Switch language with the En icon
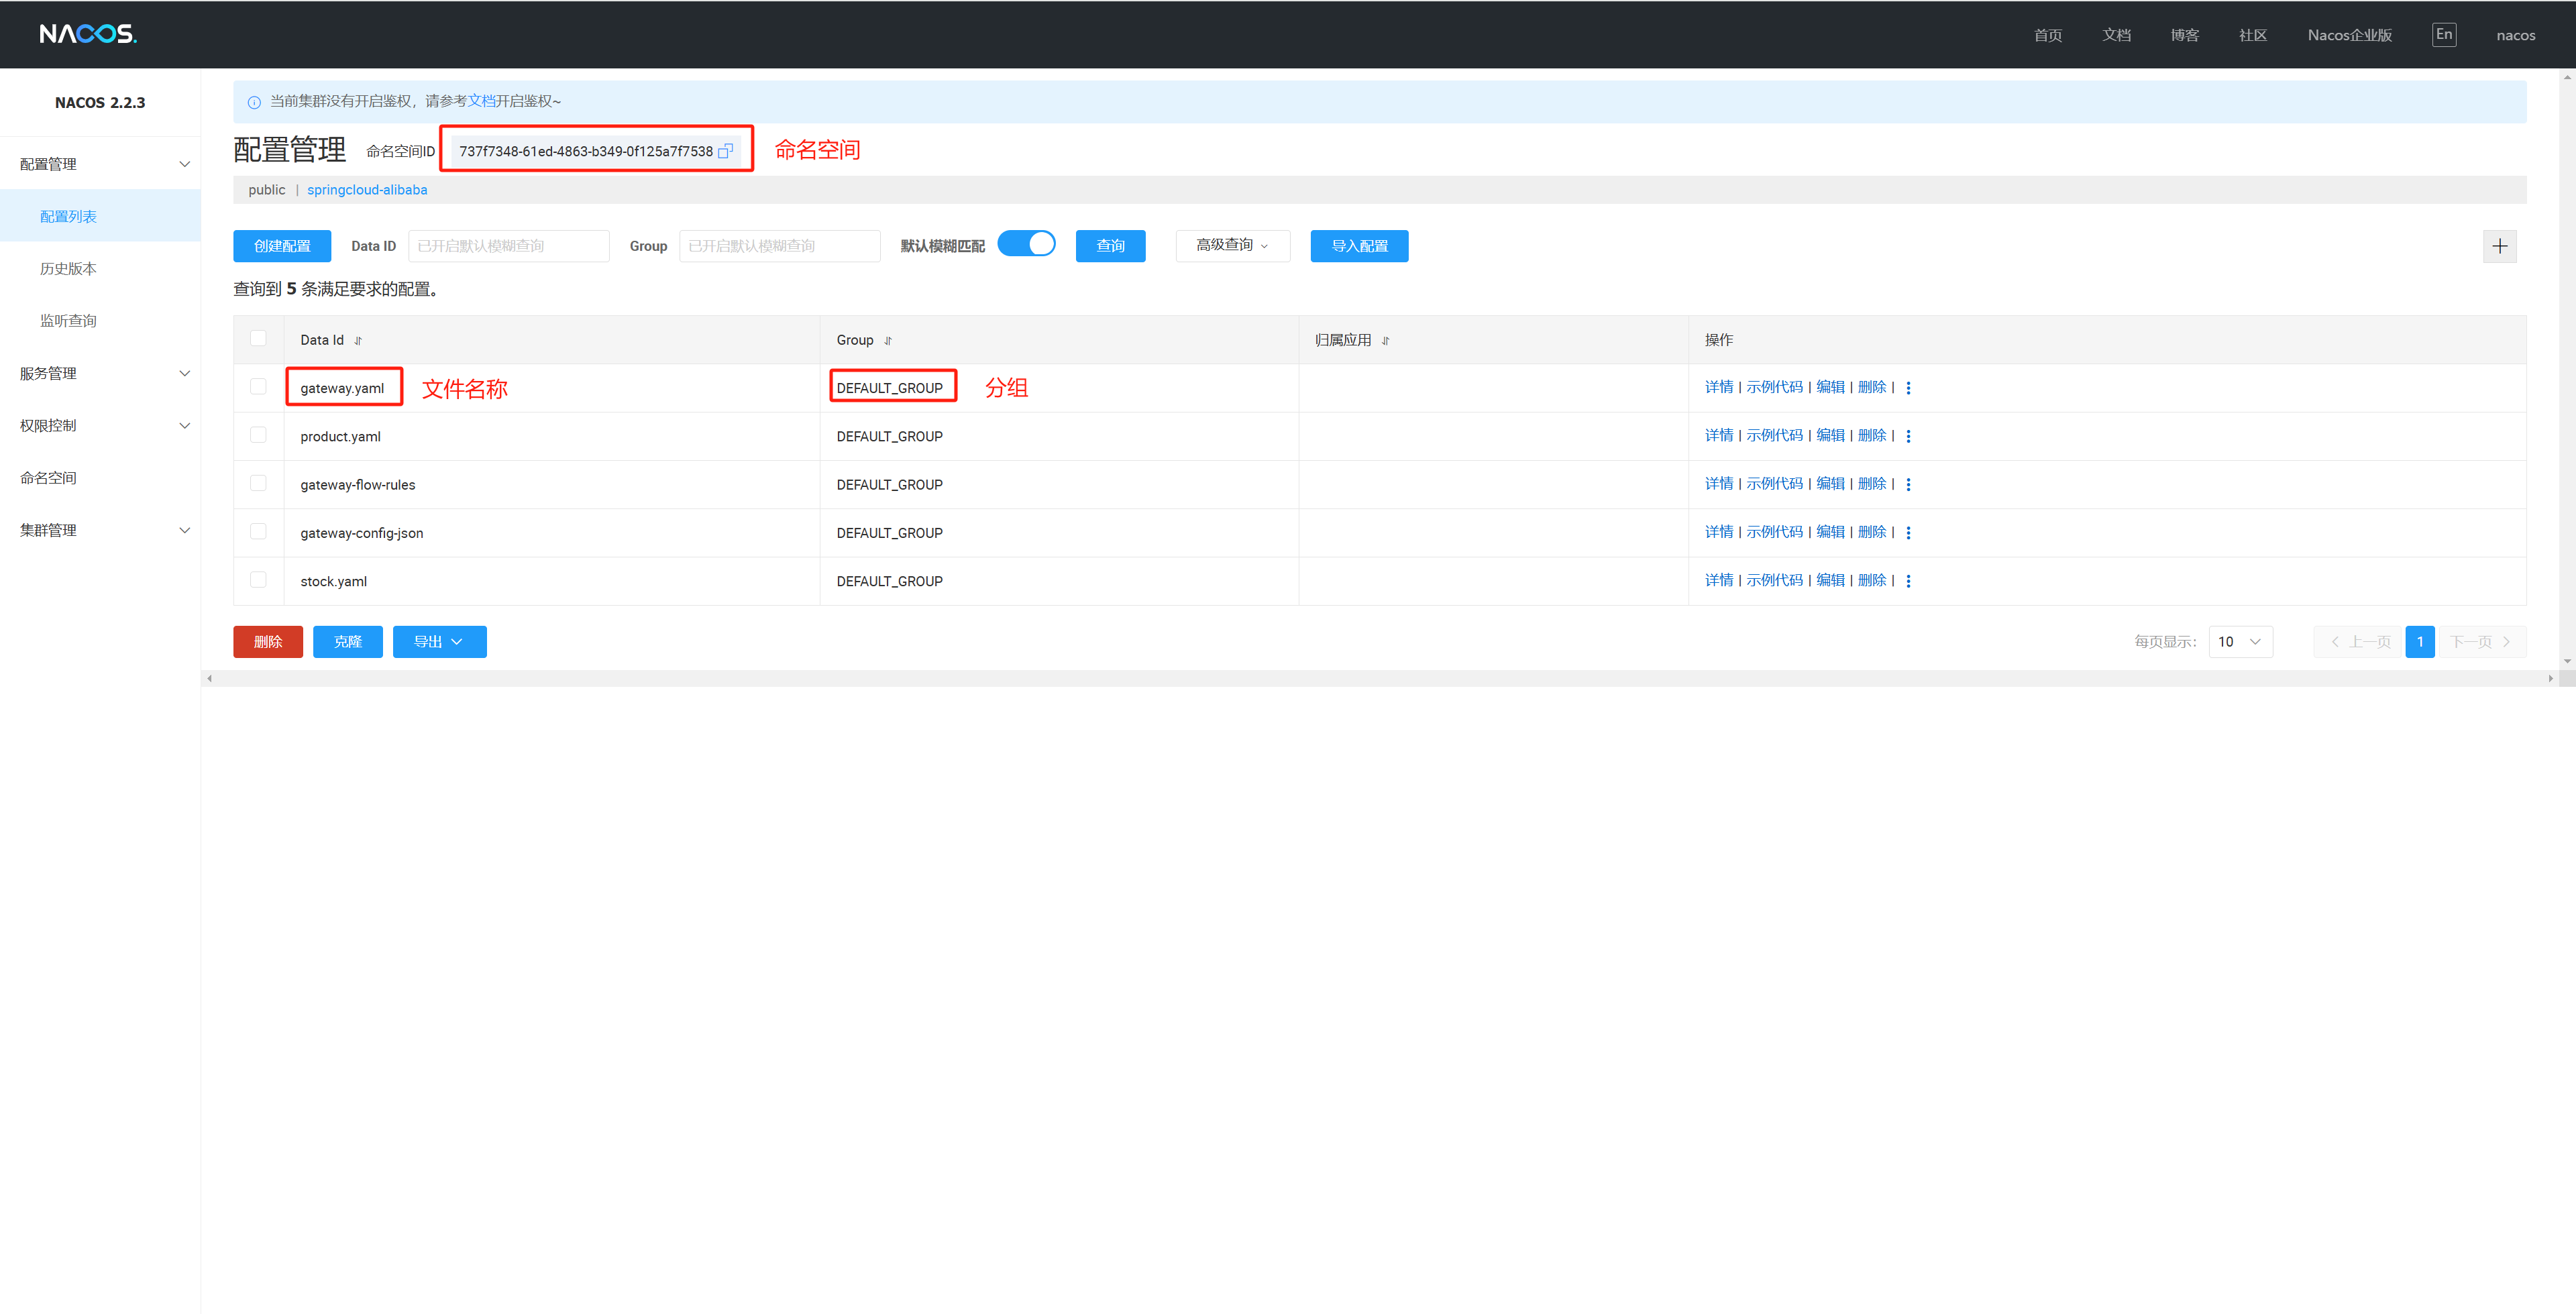Viewport: 2576px width, 1314px height. [x=2443, y=34]
